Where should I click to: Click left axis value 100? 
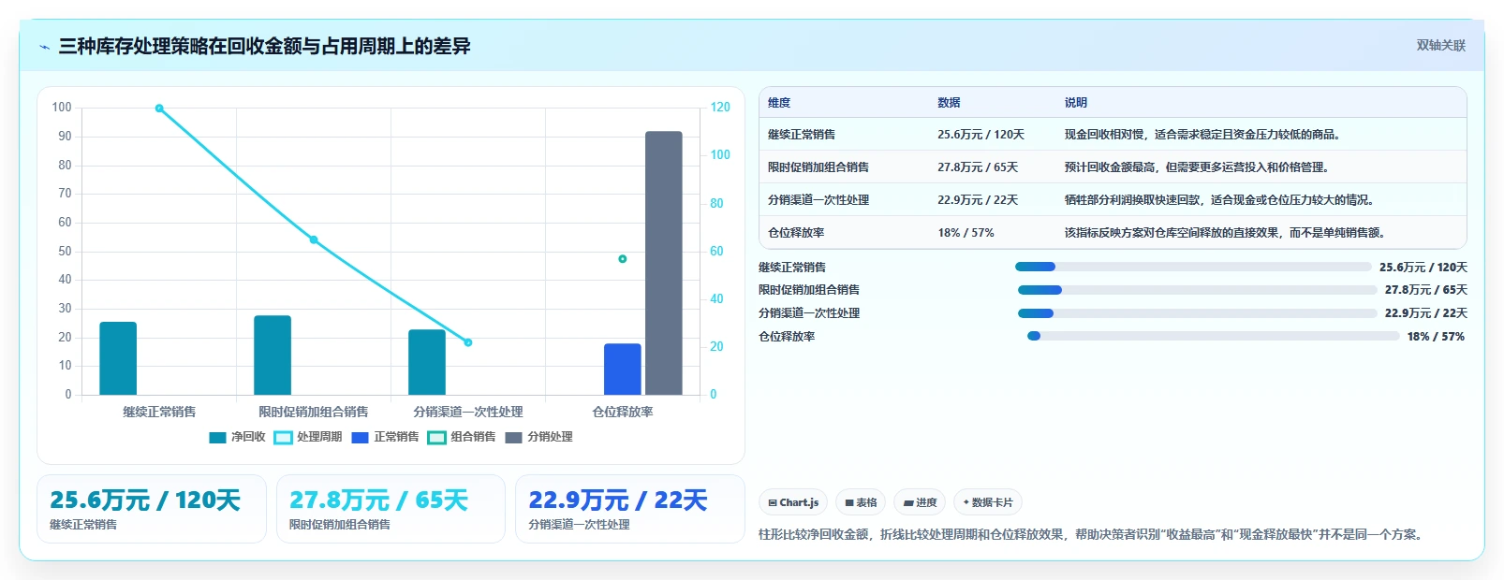(62, 108)
